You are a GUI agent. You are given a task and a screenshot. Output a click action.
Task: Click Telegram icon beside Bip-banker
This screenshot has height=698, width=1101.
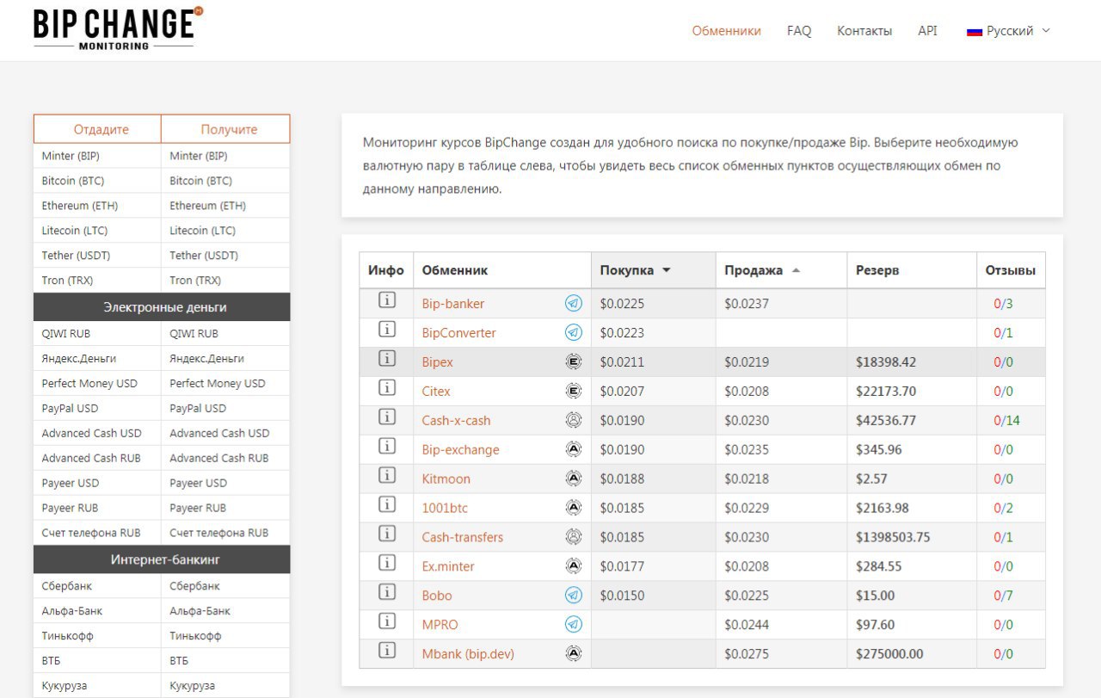(574, 303)
